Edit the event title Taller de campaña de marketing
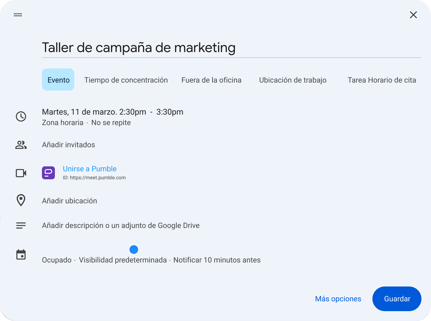Screen dimensions: 431x321 [x=139, y=48]
